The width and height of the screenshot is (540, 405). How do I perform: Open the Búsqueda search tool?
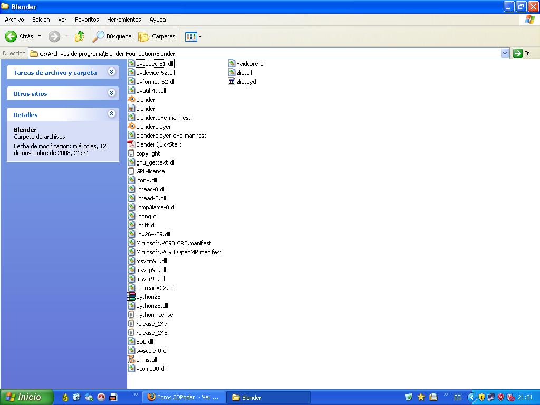[112, 36]
